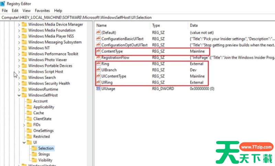Select the Windows NT tree label
Viewport: 275px width, 166px height.
39,48
